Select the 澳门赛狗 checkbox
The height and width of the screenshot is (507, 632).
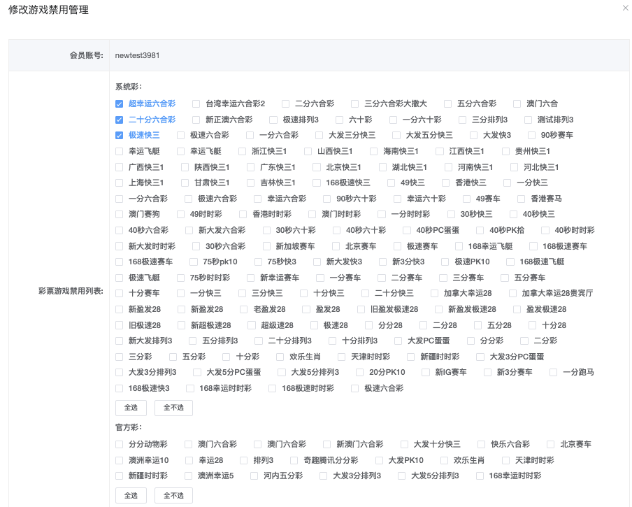(120, 214)
